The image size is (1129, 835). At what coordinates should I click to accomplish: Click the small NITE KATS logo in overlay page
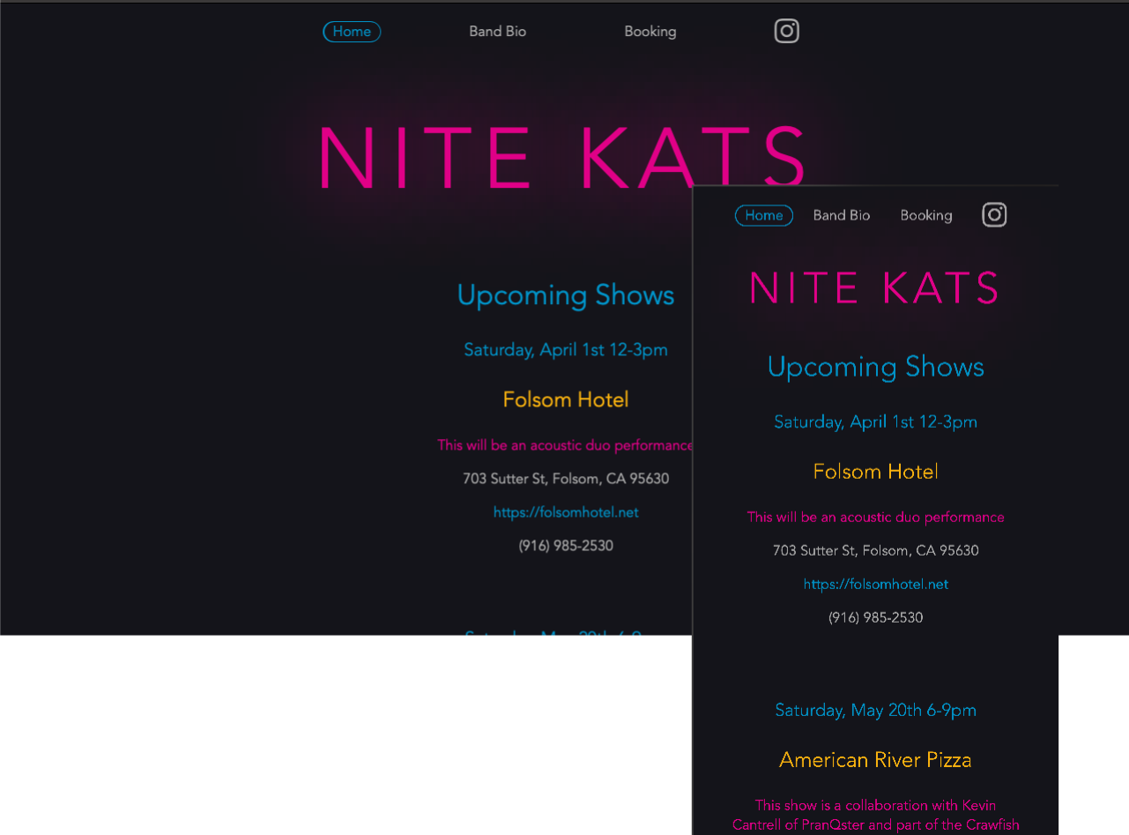pos(874,288)
